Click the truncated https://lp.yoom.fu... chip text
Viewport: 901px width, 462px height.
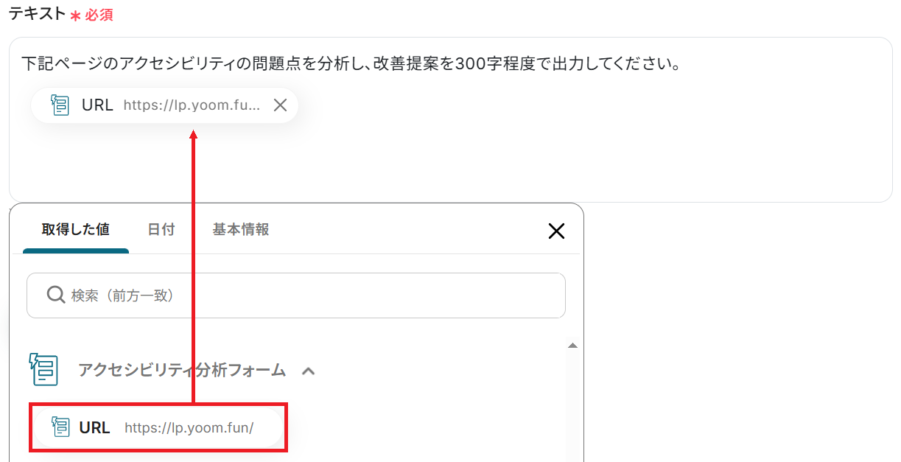tap(192, 105)
